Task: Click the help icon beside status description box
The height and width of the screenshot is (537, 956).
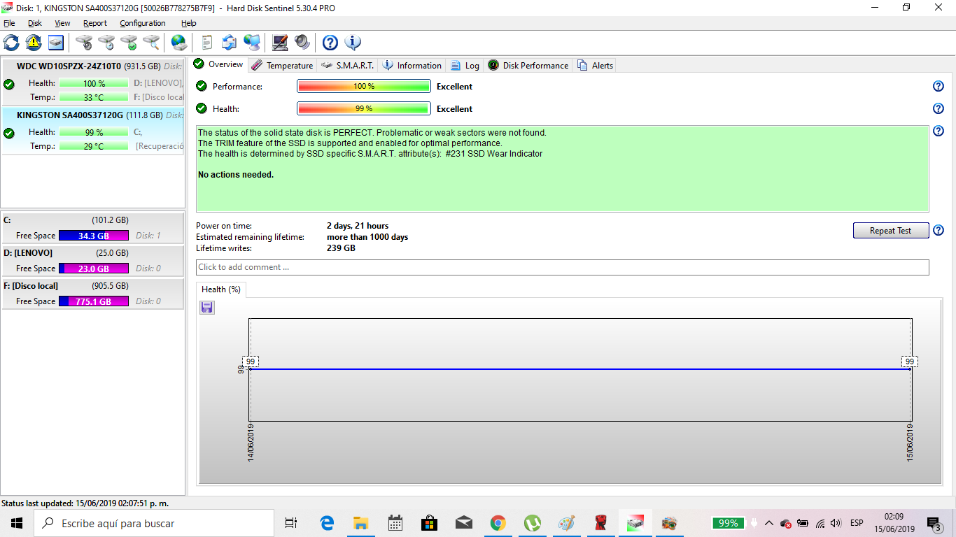Action: point(939,131)
